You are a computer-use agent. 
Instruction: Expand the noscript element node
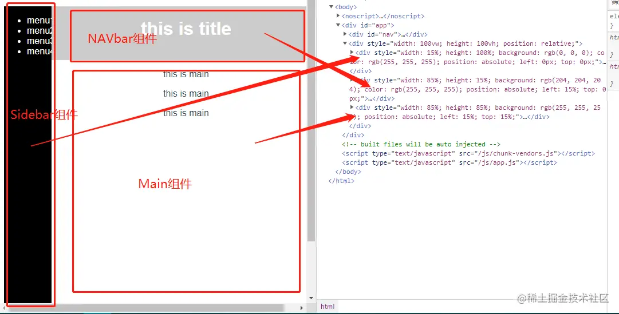[x=338, y=16]
